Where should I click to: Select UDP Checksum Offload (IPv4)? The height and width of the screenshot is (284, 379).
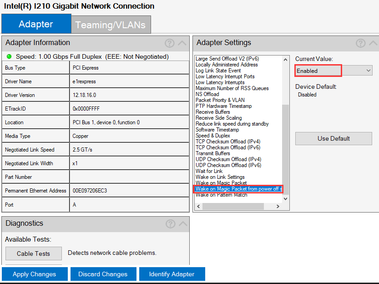pyautogui.click(x=228, y=159)
